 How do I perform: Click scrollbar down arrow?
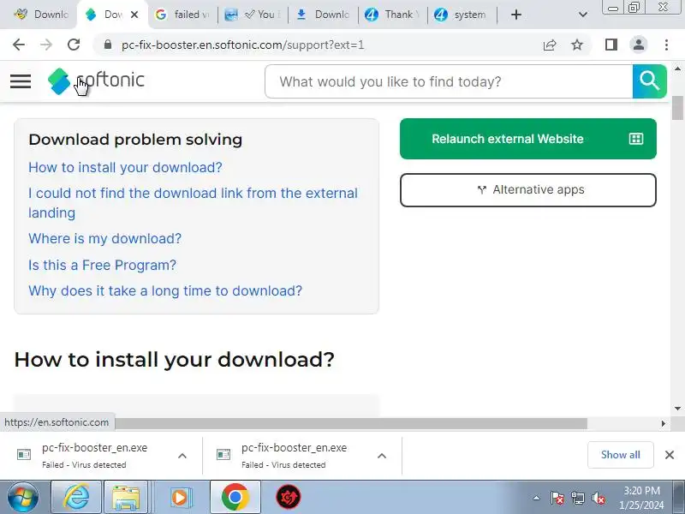click(x=677, y=409)
